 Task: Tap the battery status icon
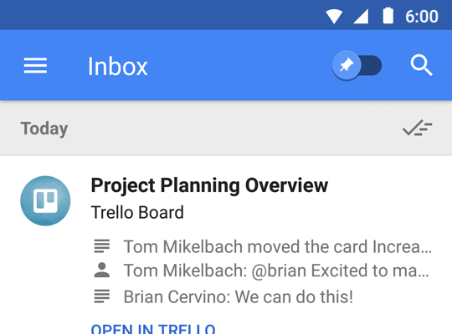tap(388, 16)
